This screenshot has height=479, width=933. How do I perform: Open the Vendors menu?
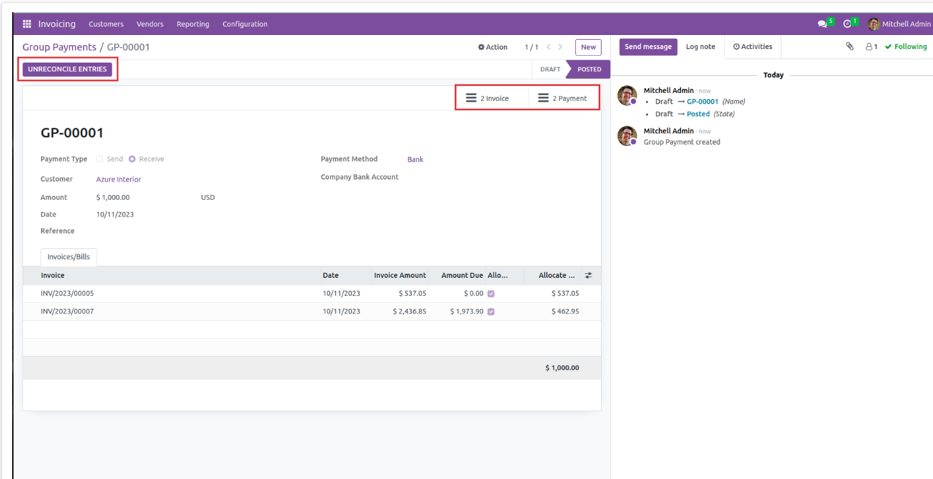click(150, 24)
